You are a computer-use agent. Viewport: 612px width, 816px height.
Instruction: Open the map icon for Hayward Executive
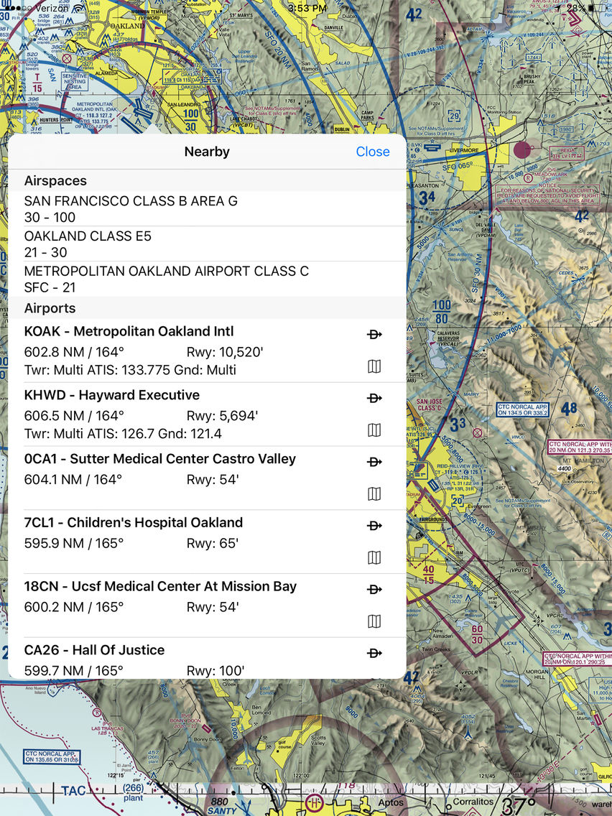click(374, 430)
